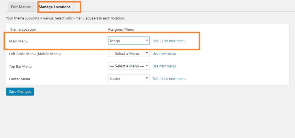The height and width of the screenshot is (138, 295).
Task: Click the 'Your theme supports 4 menus' text
Action: (65, 18)
